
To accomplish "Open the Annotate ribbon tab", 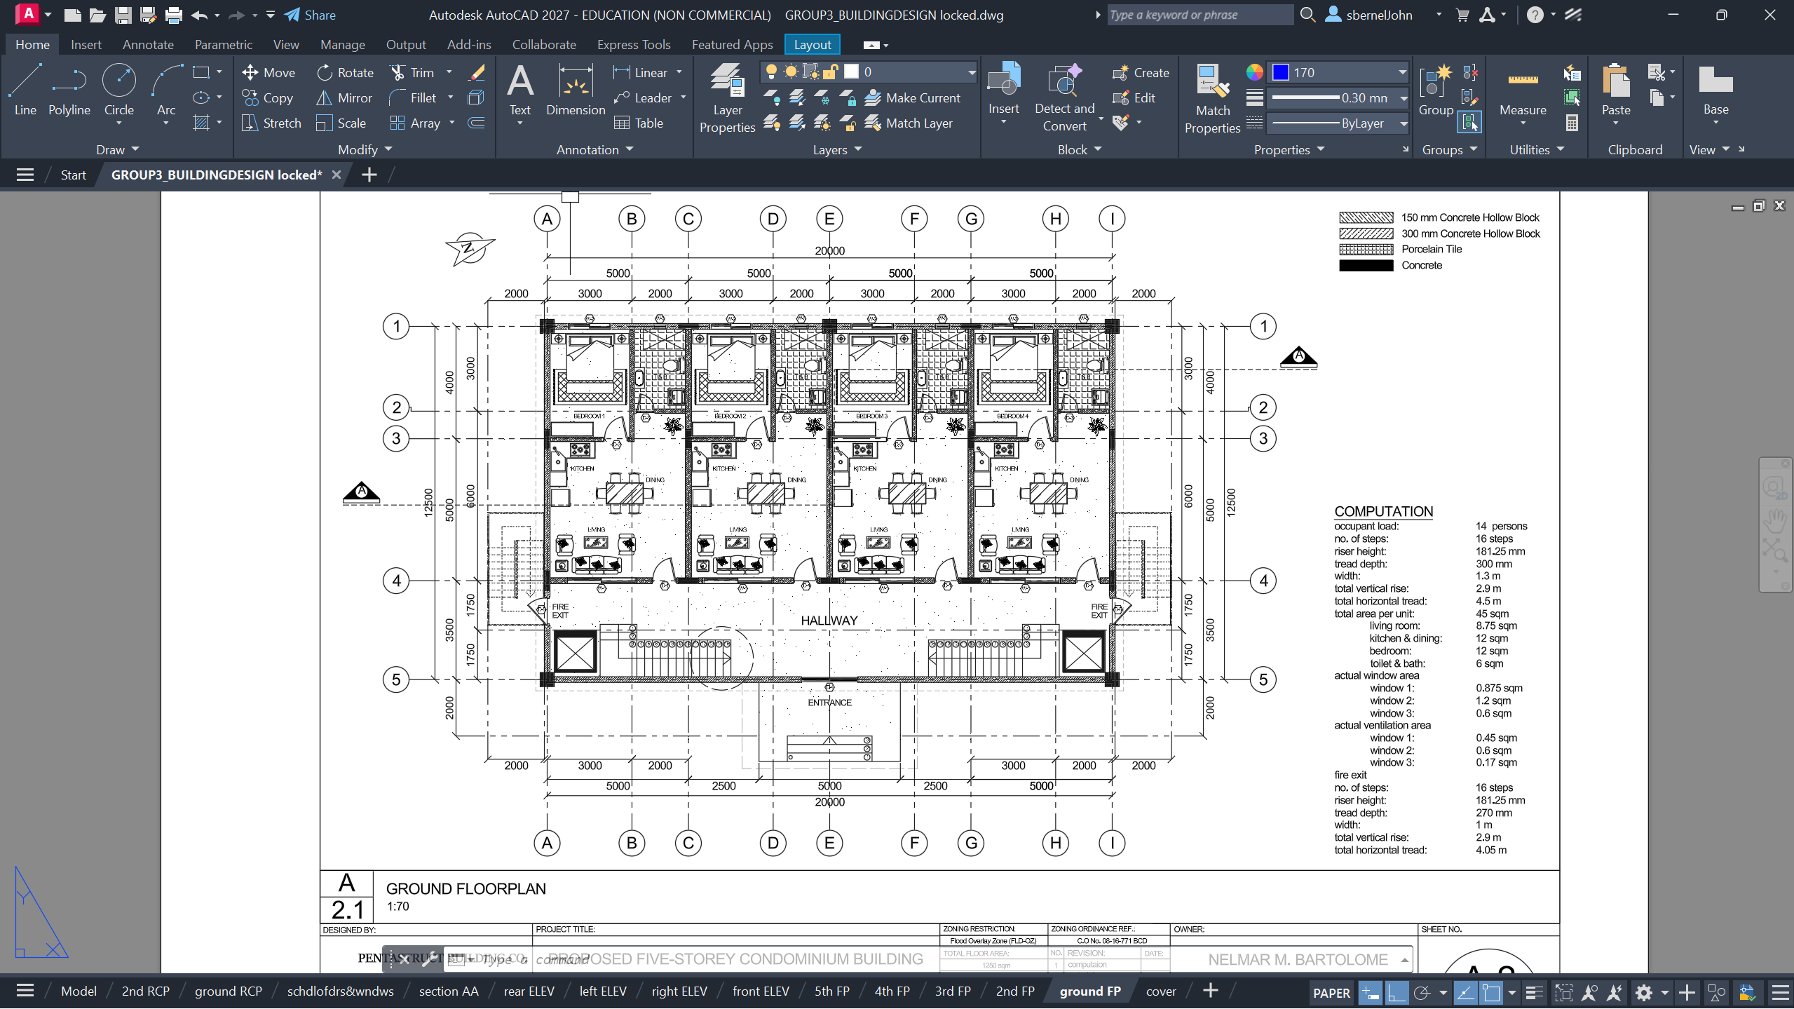I will [x=148, y=44].
